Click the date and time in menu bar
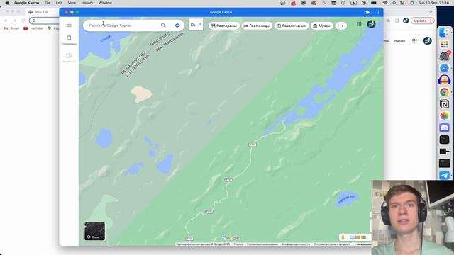 (x=433, y=3)
